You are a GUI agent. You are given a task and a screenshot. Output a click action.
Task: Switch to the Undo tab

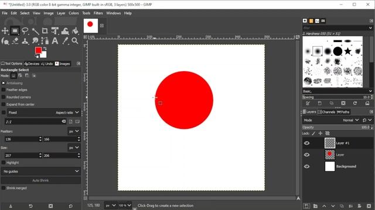pos(47,64)
